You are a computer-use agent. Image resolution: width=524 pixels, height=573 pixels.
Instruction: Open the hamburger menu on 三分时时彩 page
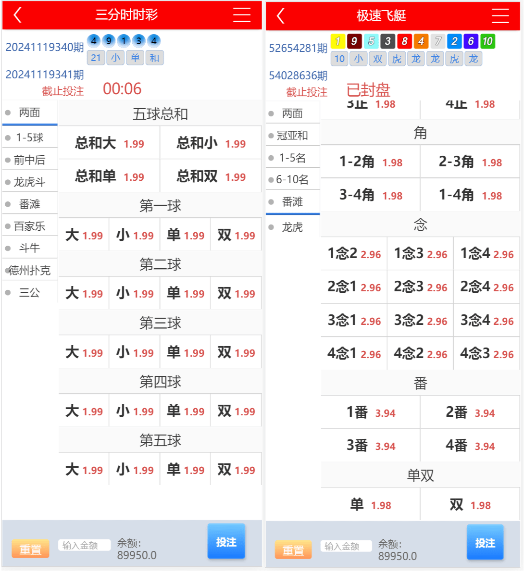point(242,15)
